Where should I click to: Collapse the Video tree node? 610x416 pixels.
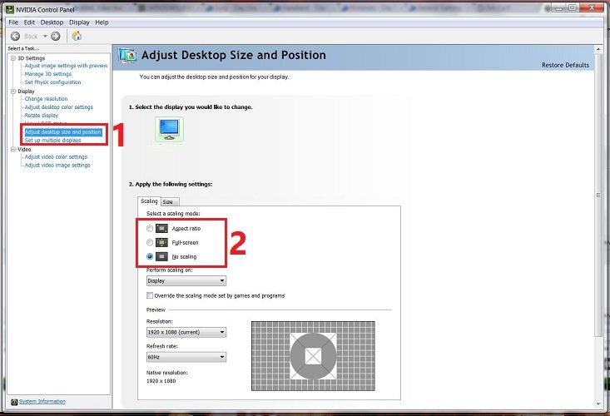click(13, 149)
